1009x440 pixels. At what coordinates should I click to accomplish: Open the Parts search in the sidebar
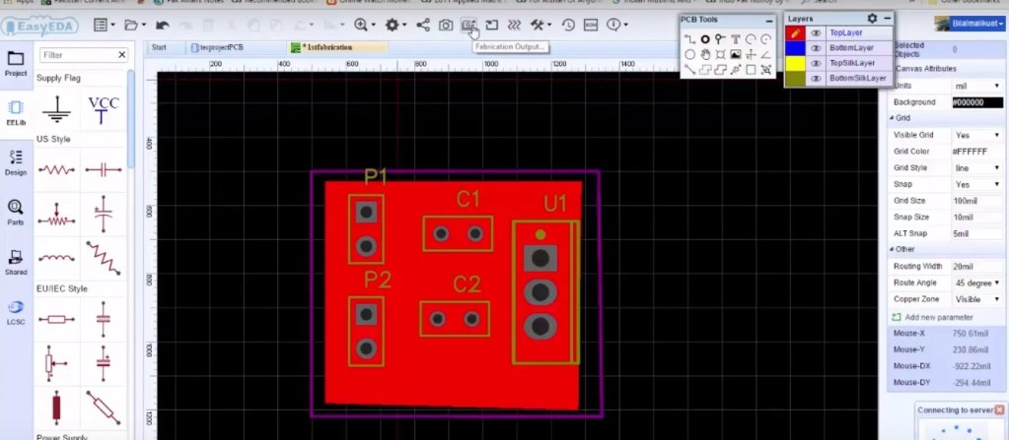click(x=16, y=213)
